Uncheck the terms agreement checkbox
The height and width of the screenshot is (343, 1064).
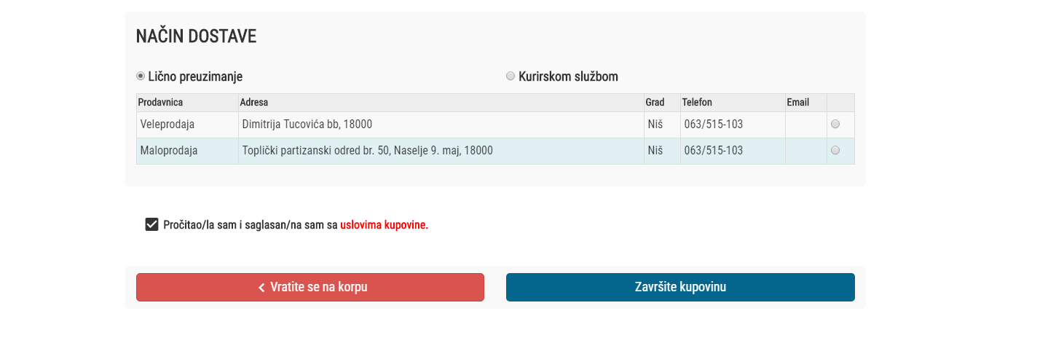coord(151,225)
